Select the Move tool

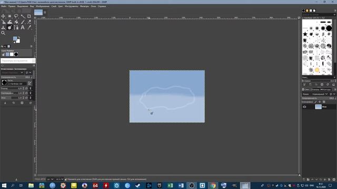3,16
